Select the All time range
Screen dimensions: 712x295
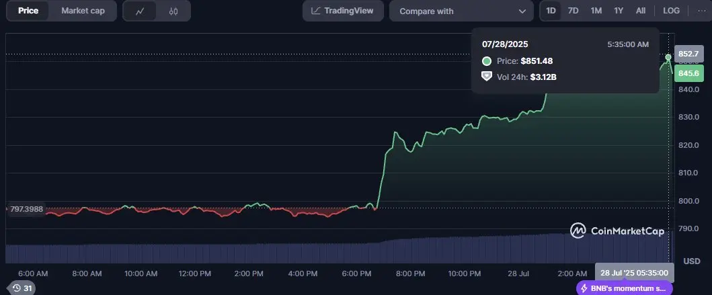tap(640, 11)
